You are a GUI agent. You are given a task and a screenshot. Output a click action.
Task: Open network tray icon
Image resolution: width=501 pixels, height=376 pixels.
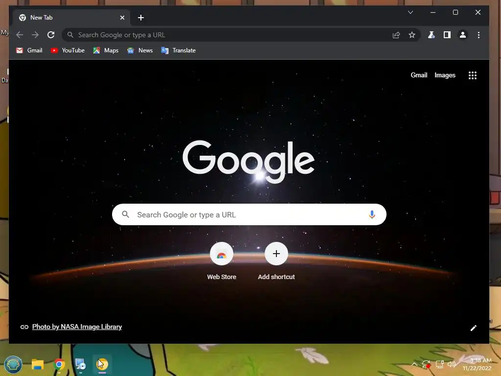[x=440, y=364]
